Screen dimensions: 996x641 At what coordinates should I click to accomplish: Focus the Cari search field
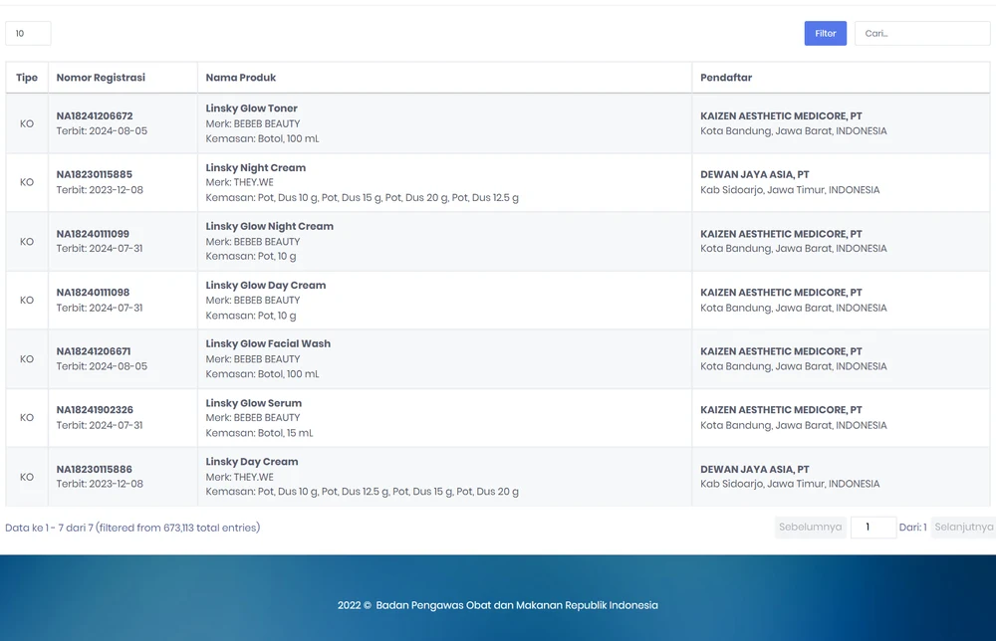[922, 34]
